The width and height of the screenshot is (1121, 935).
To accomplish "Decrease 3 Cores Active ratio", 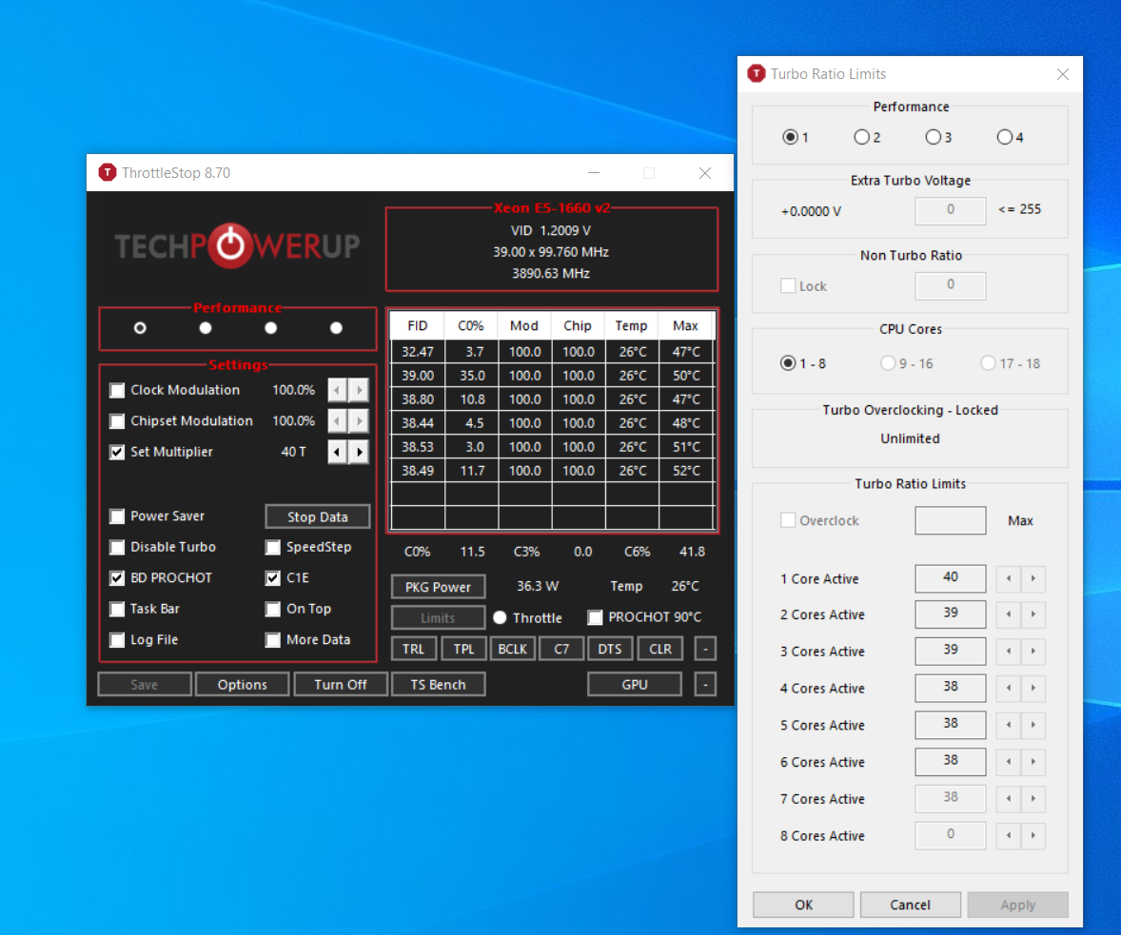I will tap(1009, 652).
